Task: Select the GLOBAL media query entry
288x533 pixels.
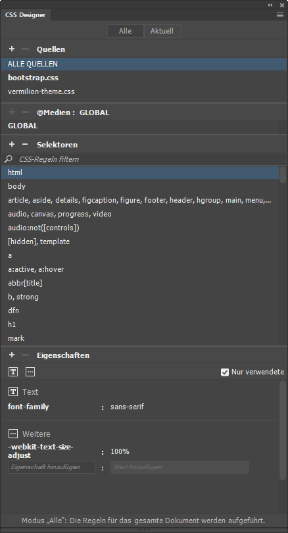Action: click(140, 126)
